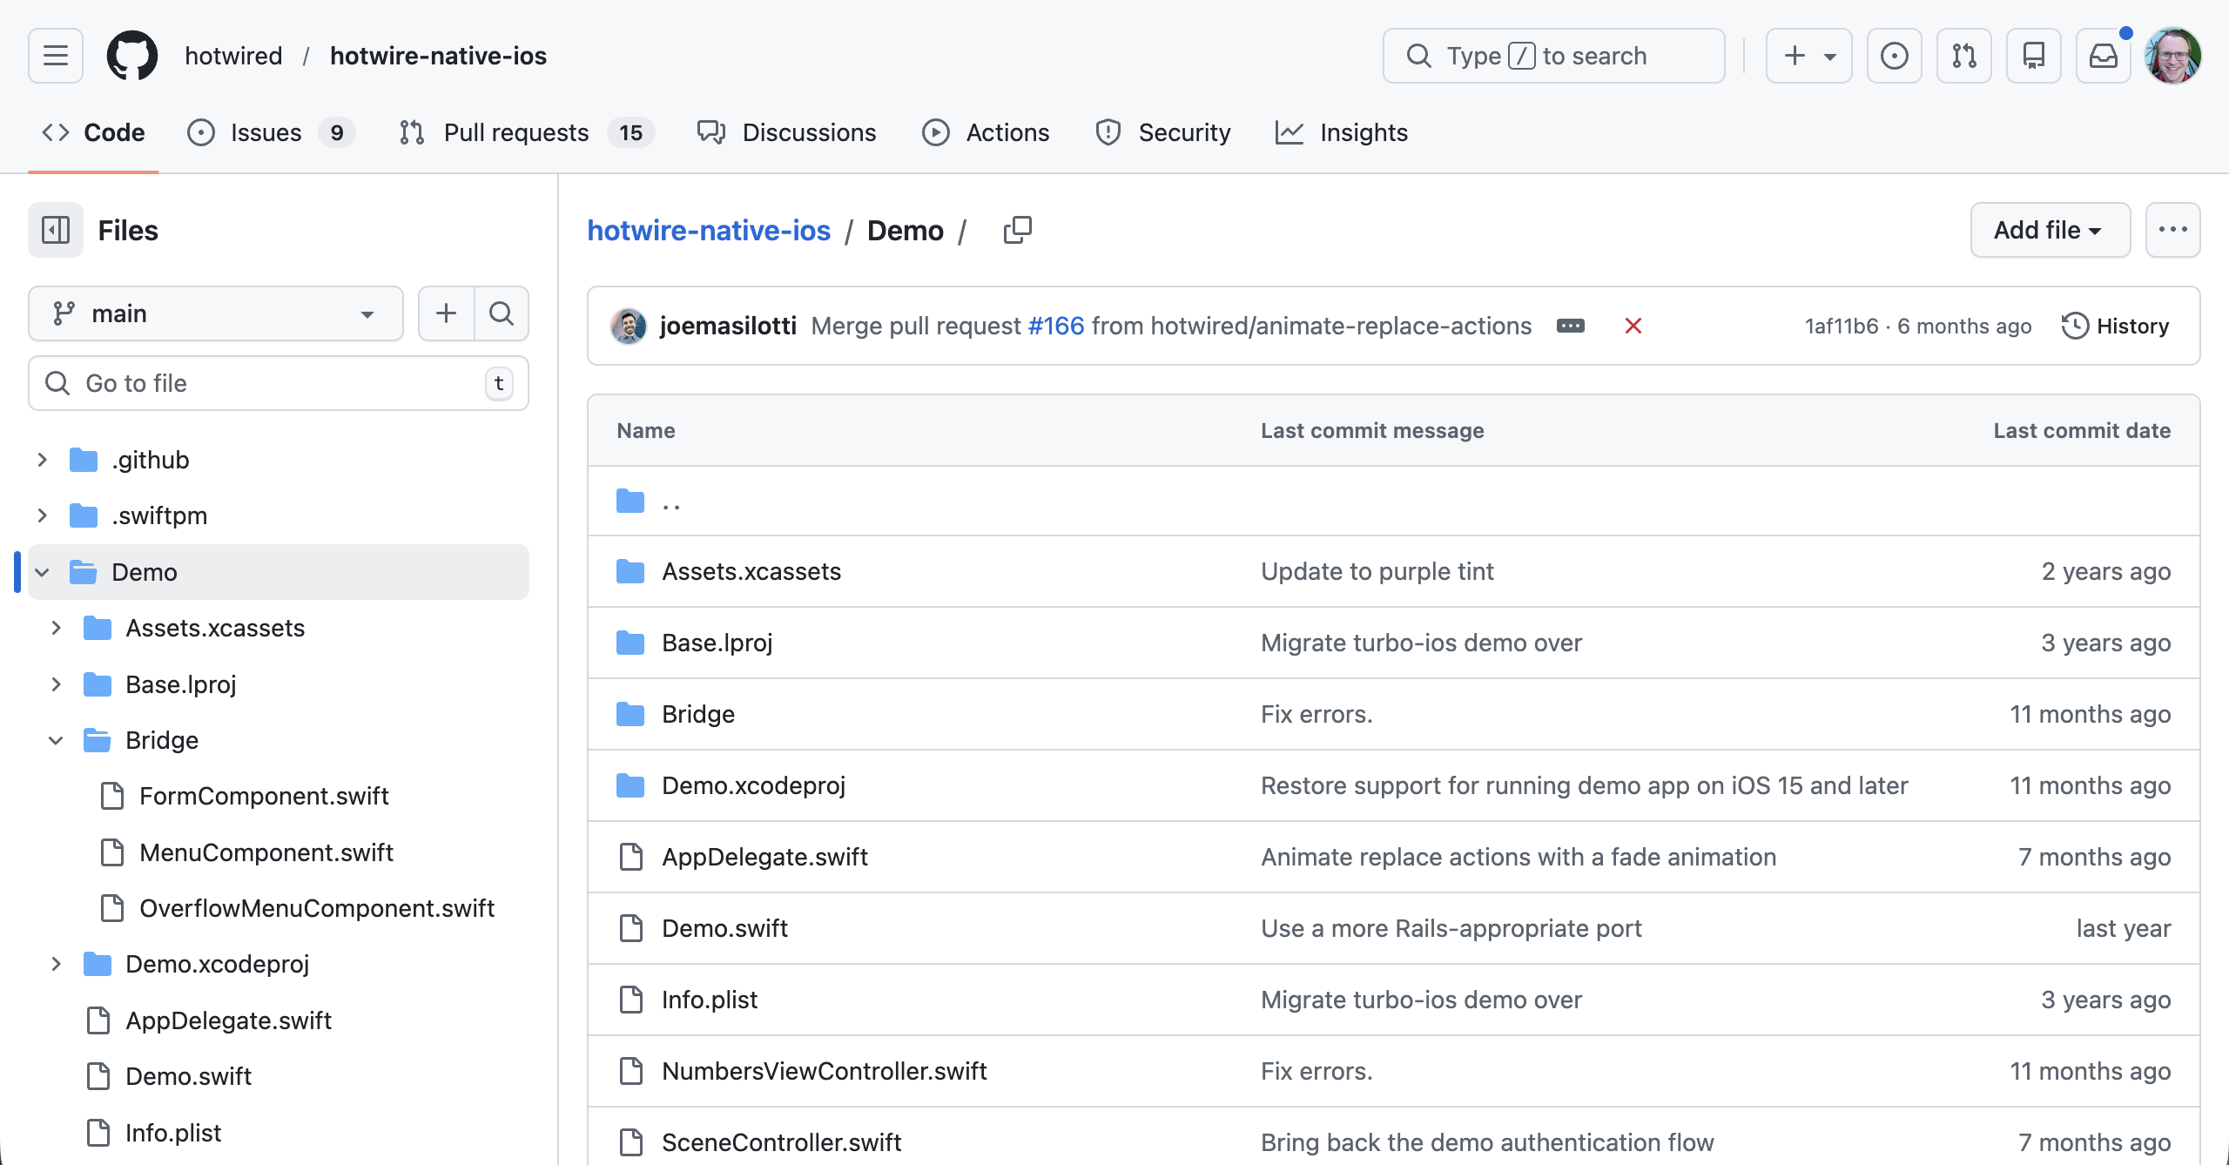Expand the .swiftpm folder in tree

[x=42, y=515]
